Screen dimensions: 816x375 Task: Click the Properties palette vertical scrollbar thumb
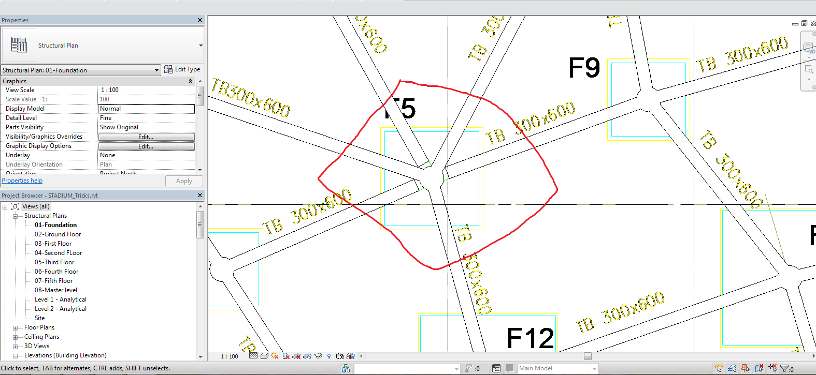click(200, 96)
